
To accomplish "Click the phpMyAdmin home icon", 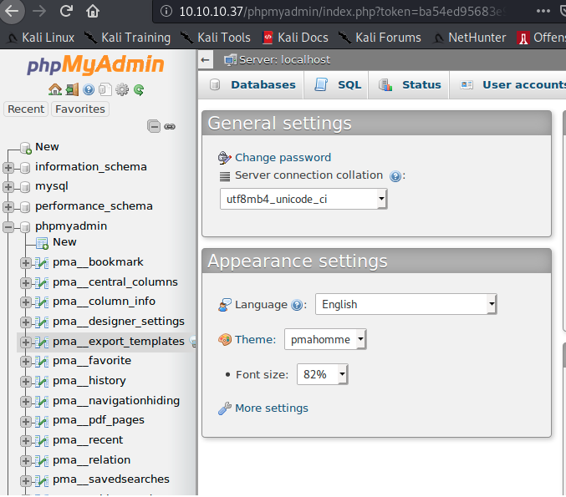I will point(55,89).
